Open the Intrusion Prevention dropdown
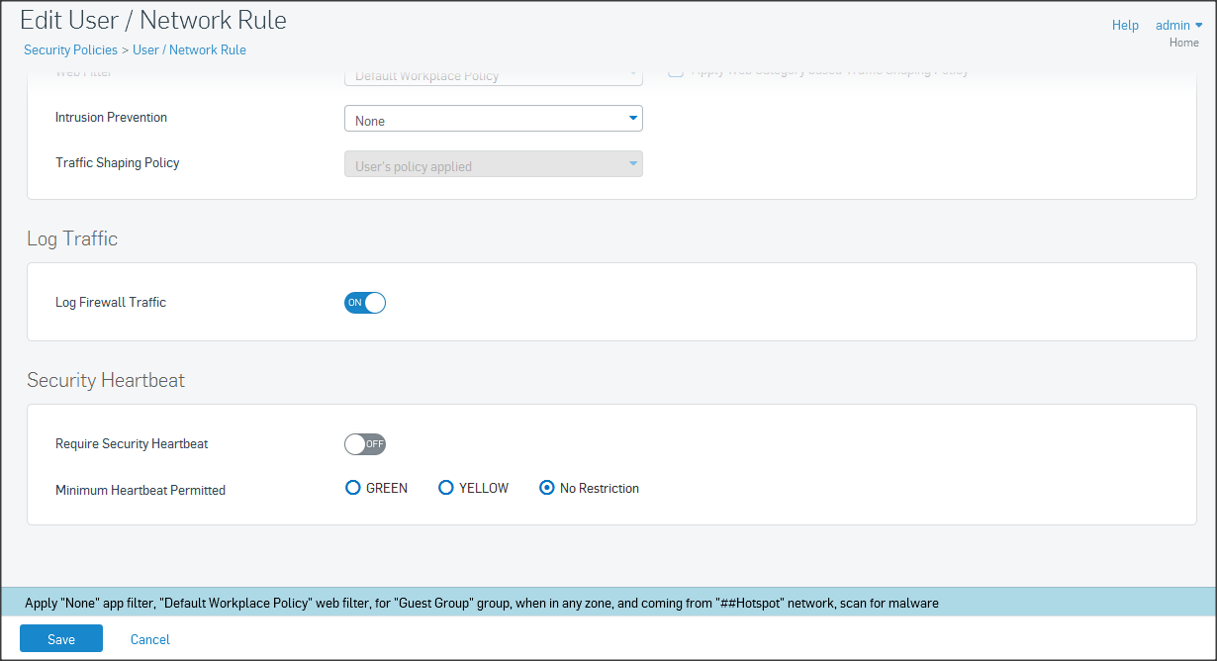The height and width of the screenshot is (661, 1217). (x=493, y=120)
